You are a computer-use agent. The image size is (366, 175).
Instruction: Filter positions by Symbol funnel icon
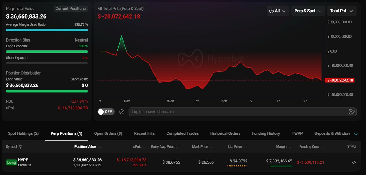point(20,147)
